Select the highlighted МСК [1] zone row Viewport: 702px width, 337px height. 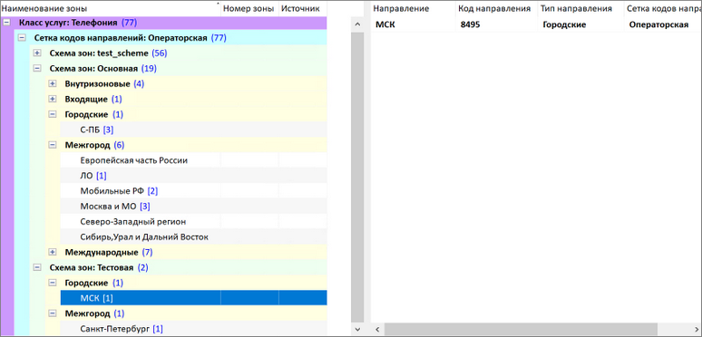coord(193,298)
